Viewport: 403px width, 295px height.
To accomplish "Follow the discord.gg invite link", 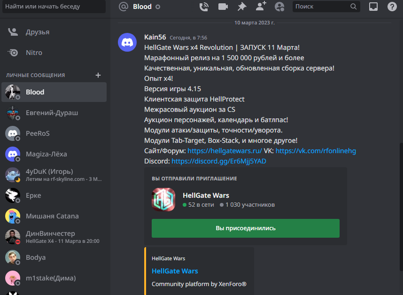I will coord(219,161).
